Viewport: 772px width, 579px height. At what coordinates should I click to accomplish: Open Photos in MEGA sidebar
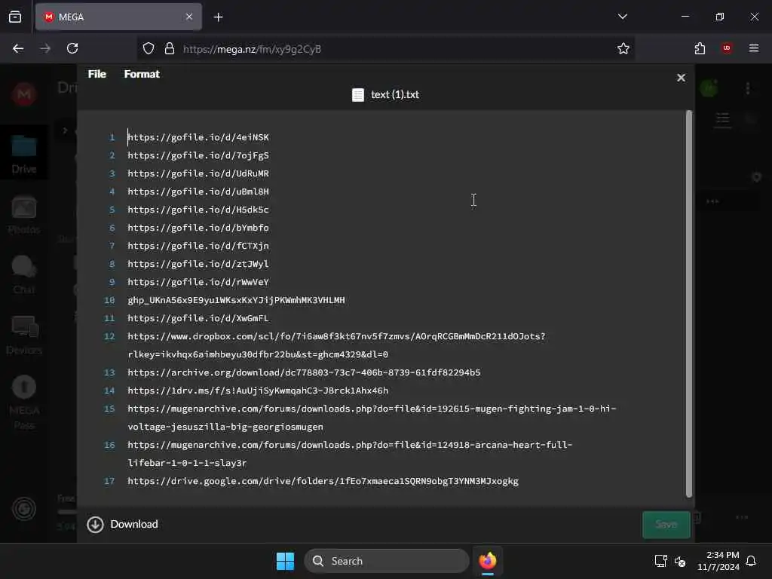pyautogui.click(x=24, y=215)
